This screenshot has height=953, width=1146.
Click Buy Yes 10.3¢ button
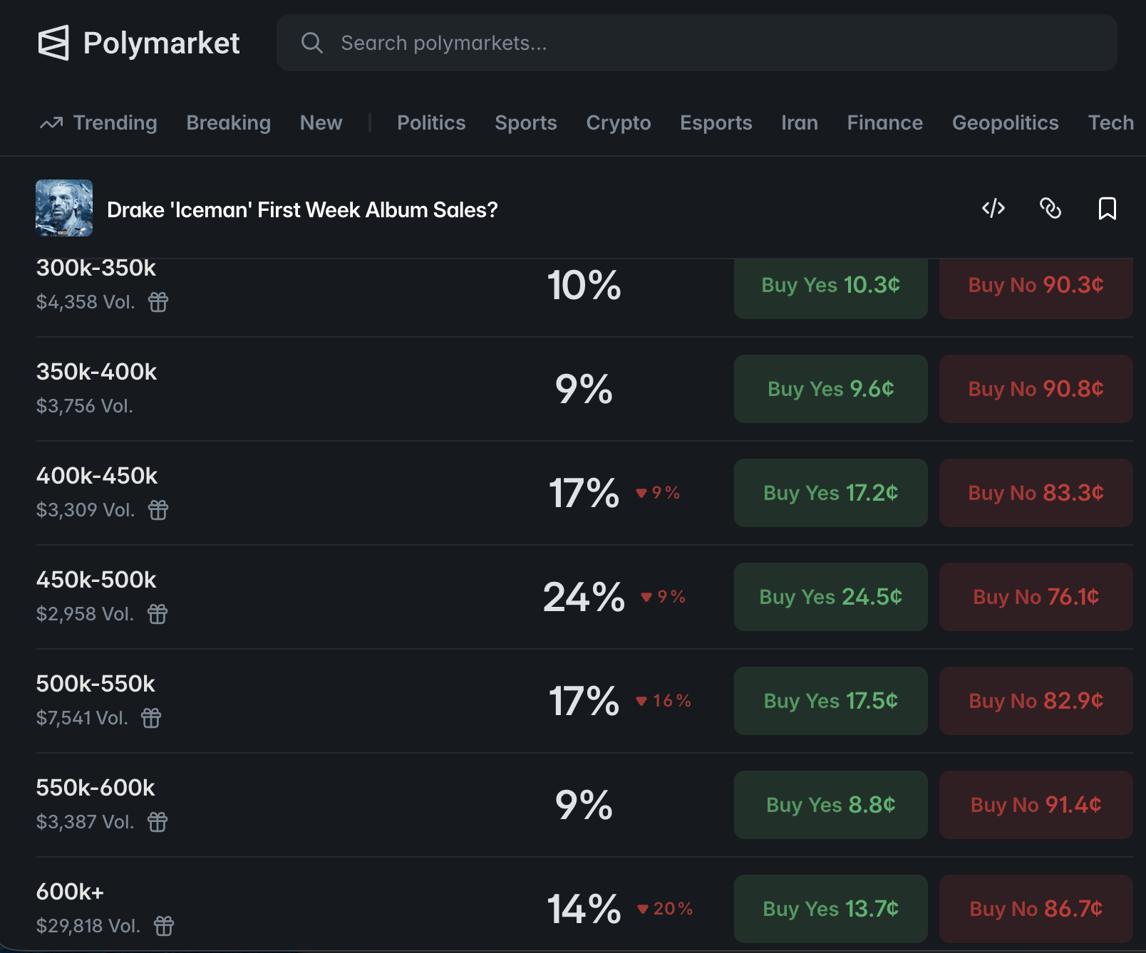pos(831,288)
